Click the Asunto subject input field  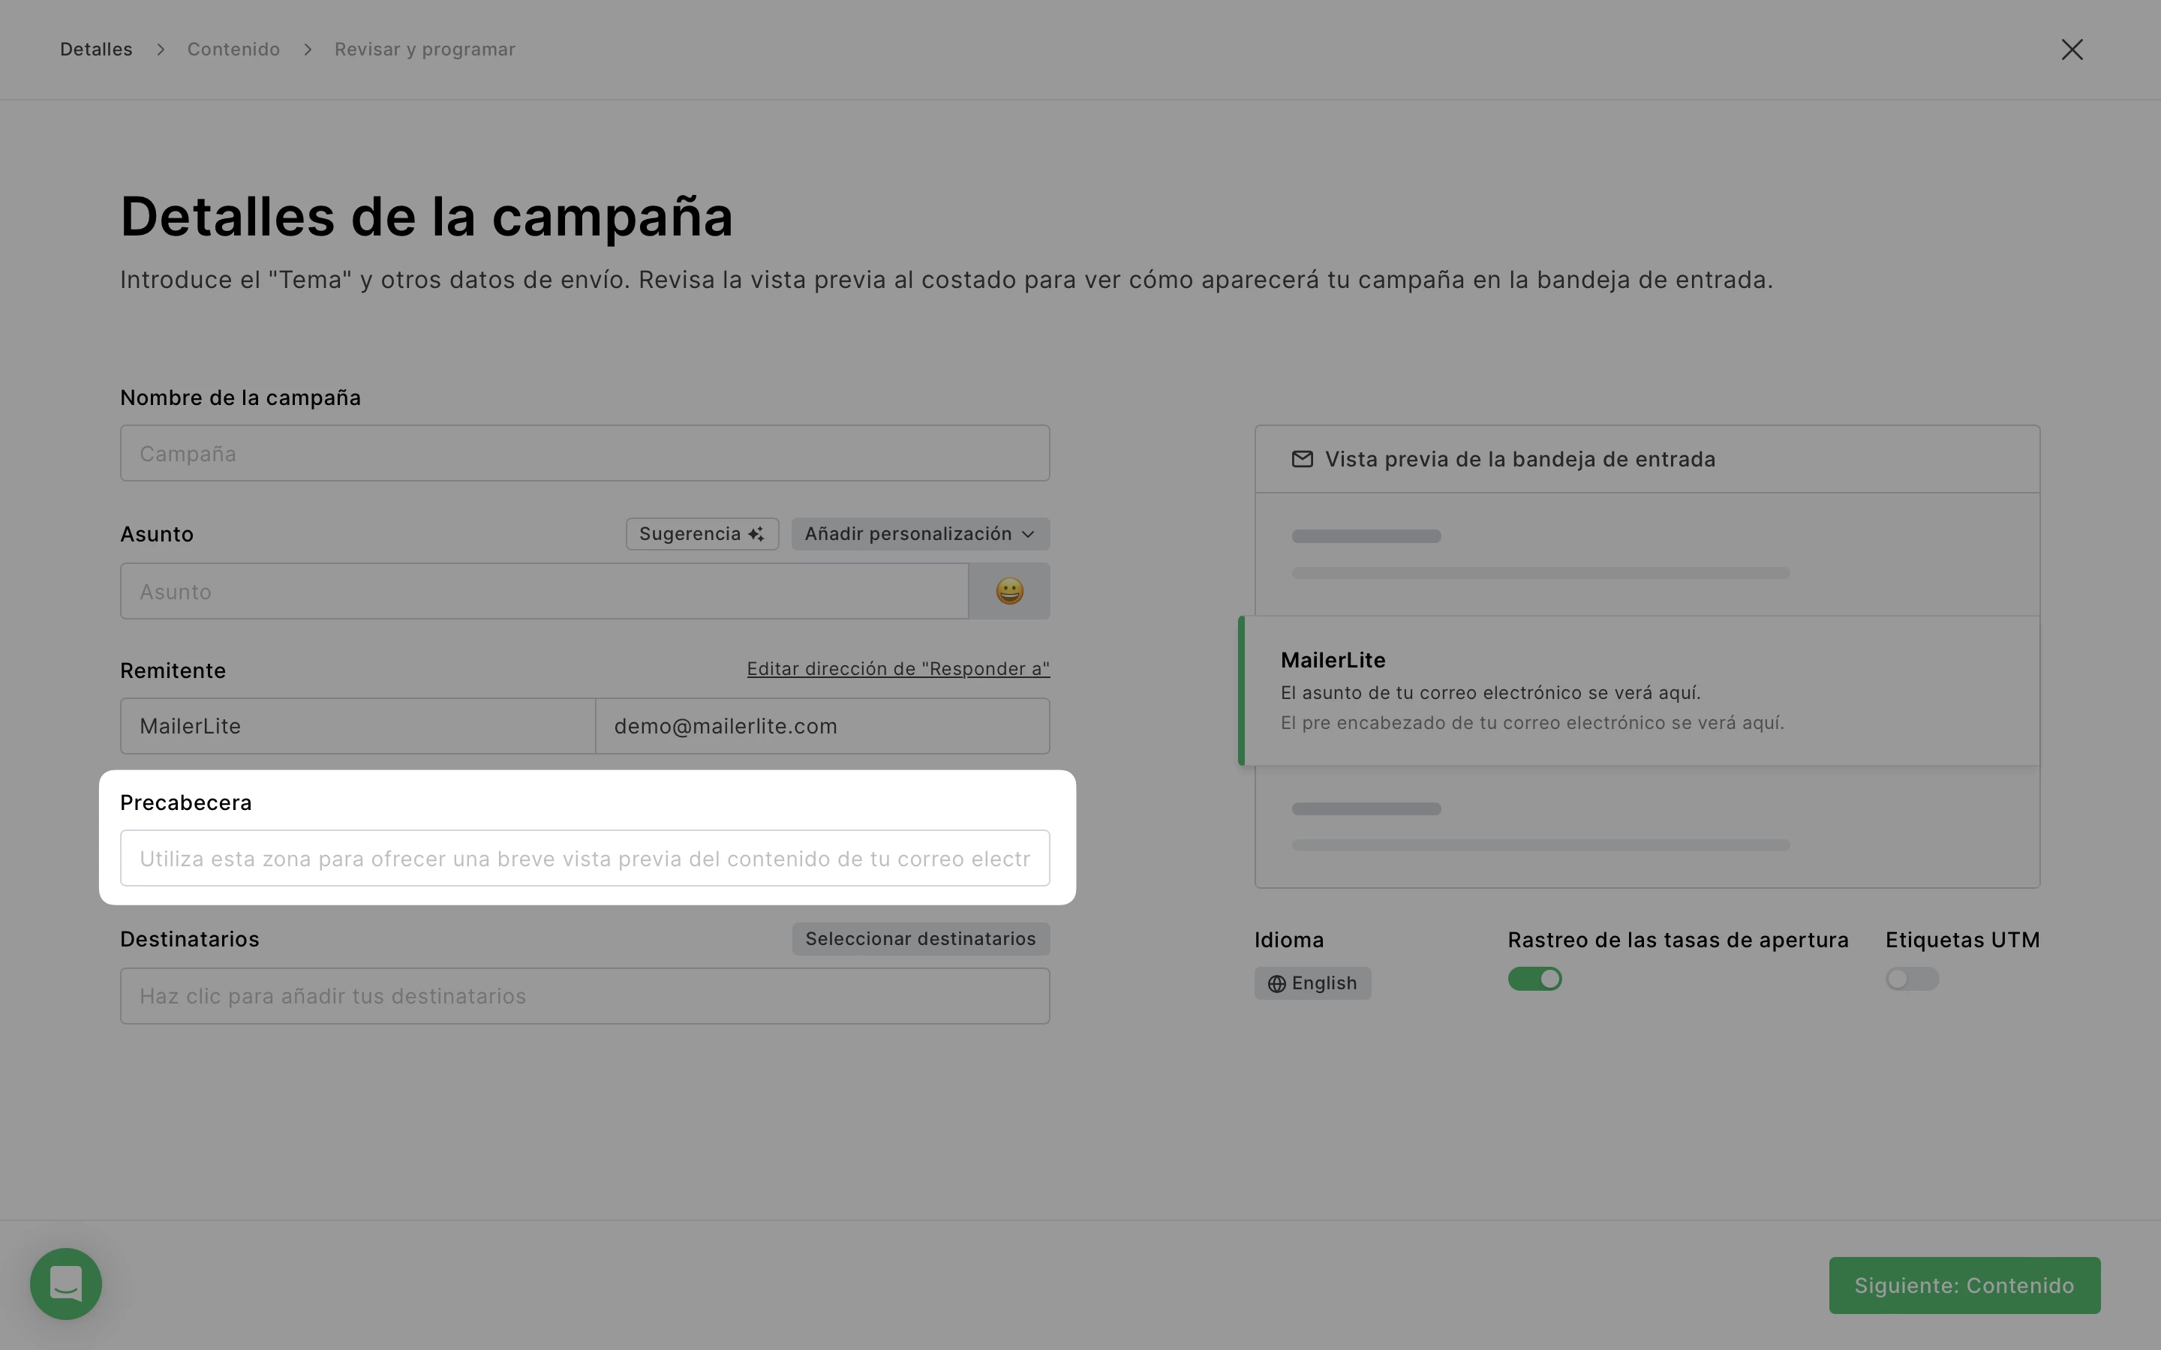(544, 591)
